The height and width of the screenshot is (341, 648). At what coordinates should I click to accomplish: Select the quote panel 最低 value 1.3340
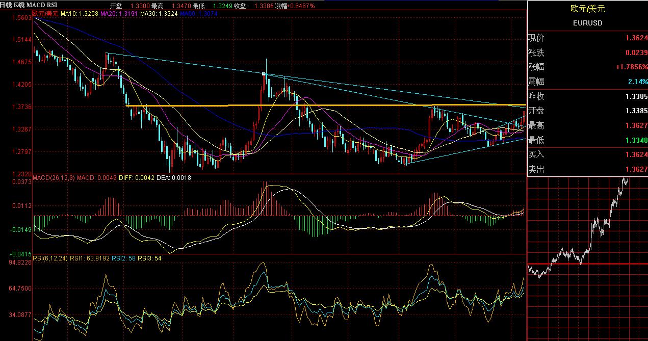636,140
